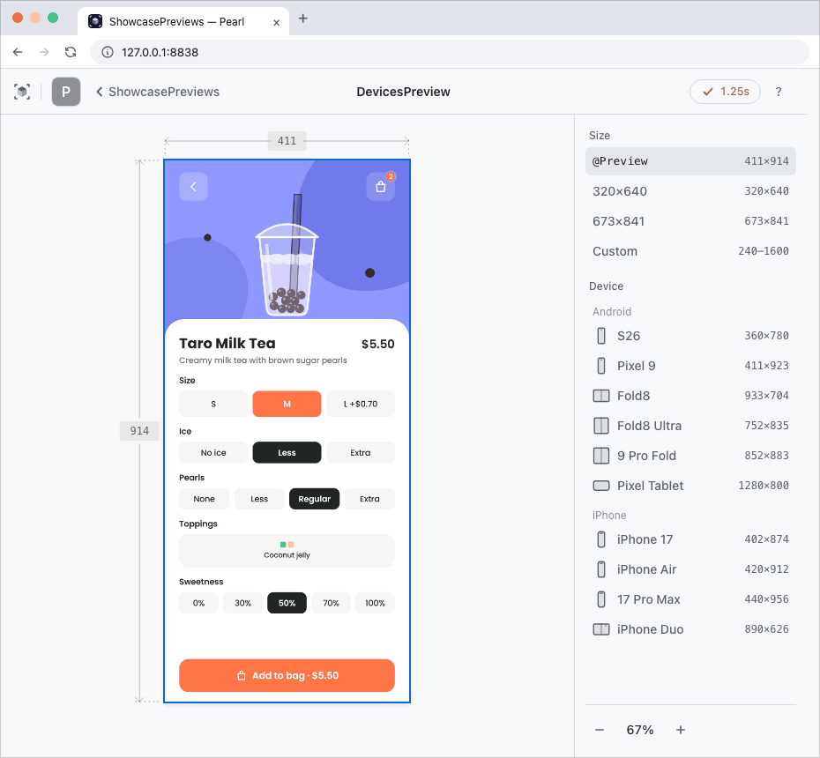Click the Fold8 foldable device icon
Viewport: 820px width, 758px height.
pos(601,396)
